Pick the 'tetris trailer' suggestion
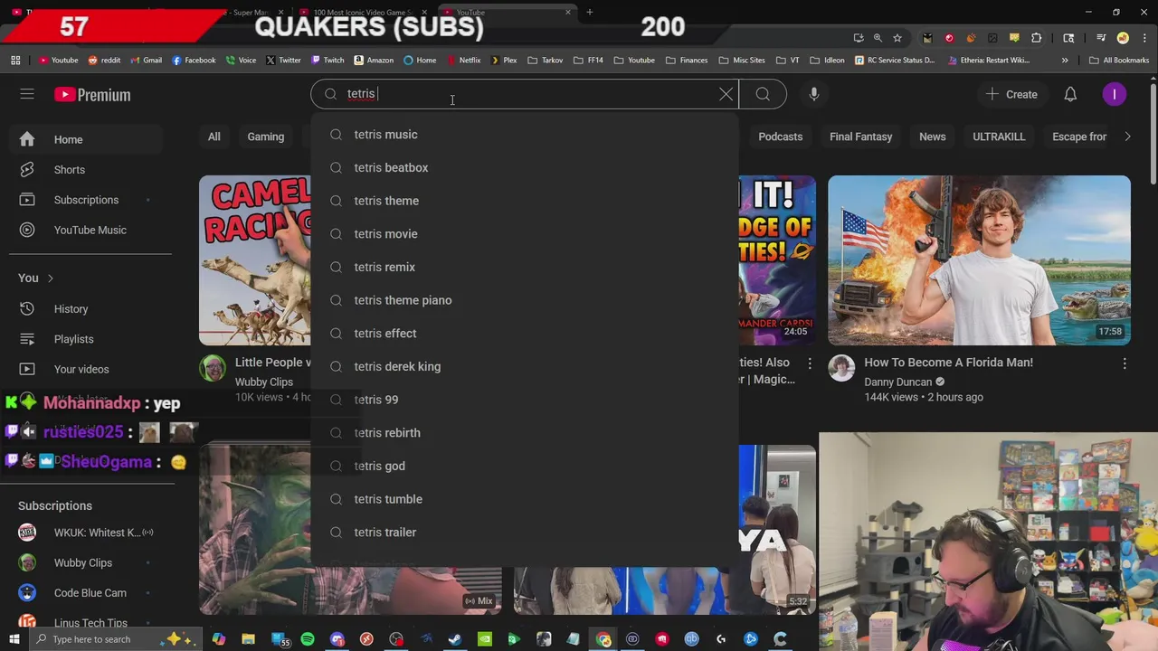Viewport: 1158px width, 651px height. [525, 533]
